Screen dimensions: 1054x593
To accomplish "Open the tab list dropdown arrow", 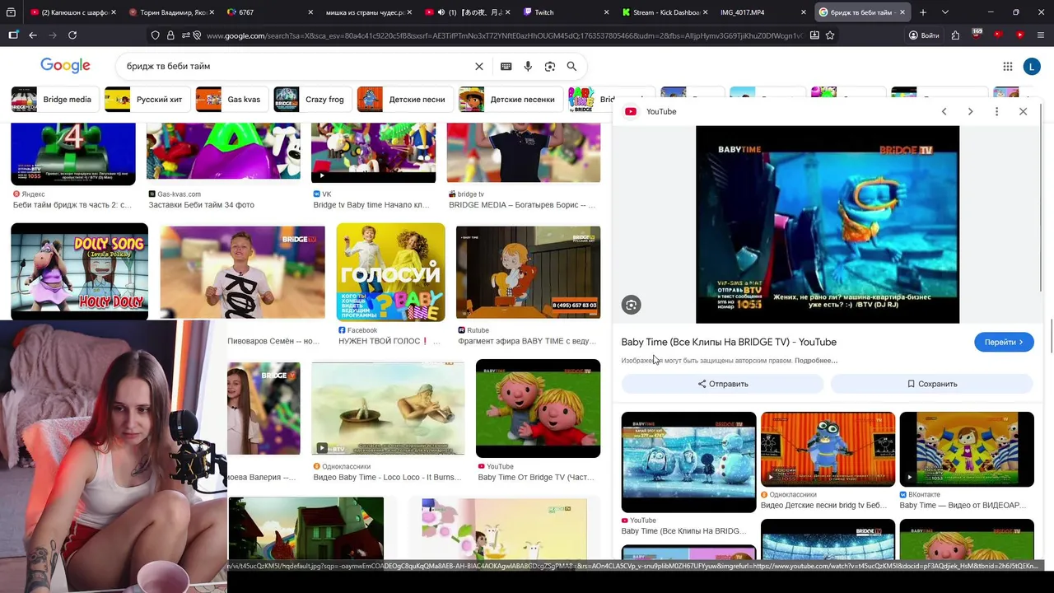I will pos(945,12).
